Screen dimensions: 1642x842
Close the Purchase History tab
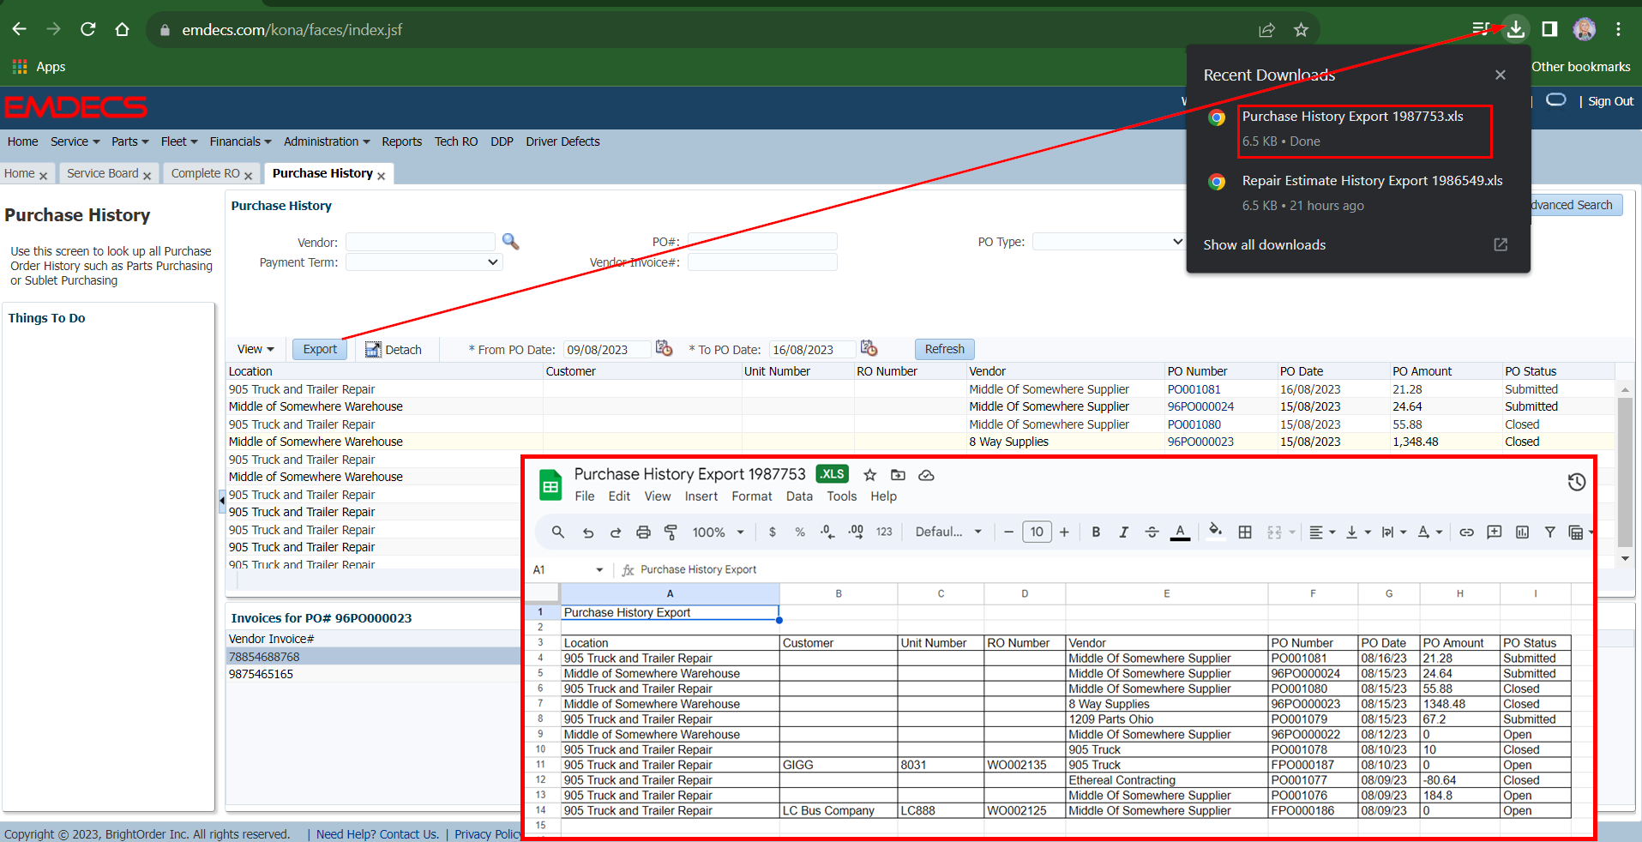tap(382, 176)
